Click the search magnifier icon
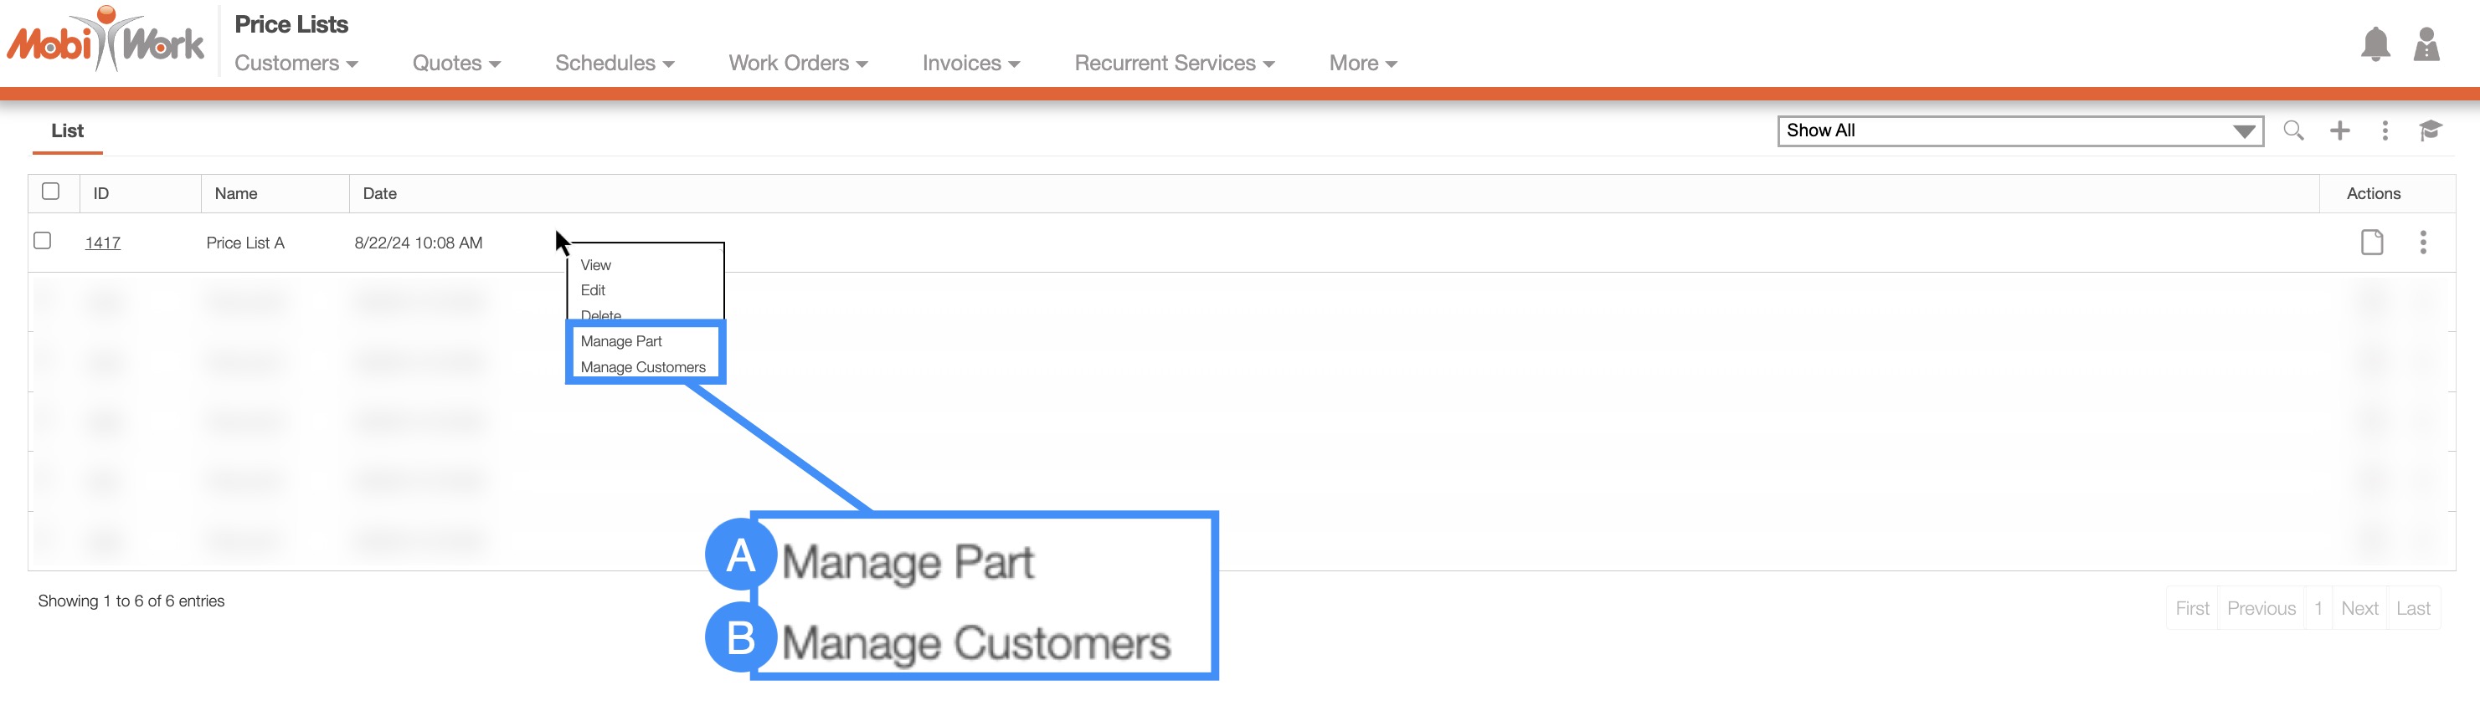 [x=2293, y=130]
